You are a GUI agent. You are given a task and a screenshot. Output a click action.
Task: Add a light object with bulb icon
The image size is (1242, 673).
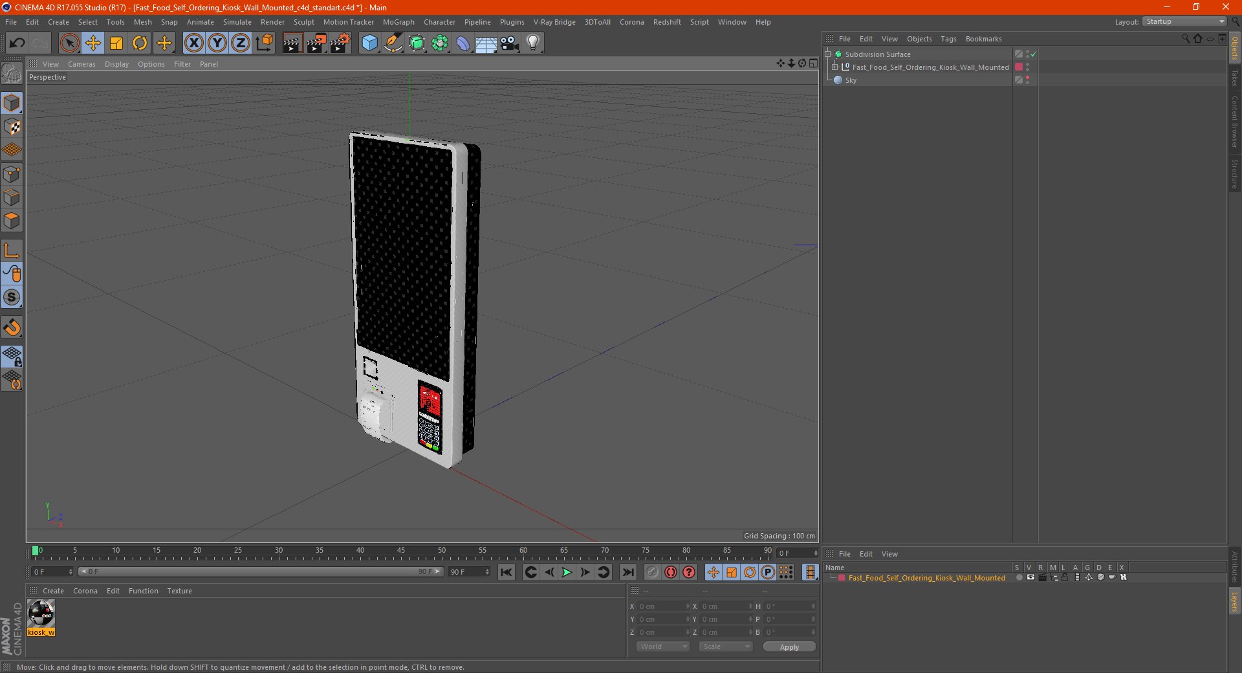click(533, 43)
